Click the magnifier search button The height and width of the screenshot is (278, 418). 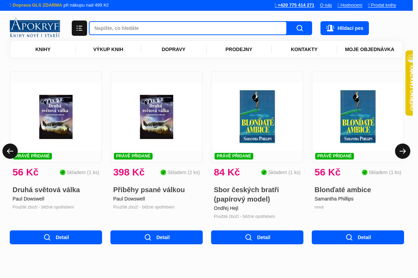[x=300, y=28]
